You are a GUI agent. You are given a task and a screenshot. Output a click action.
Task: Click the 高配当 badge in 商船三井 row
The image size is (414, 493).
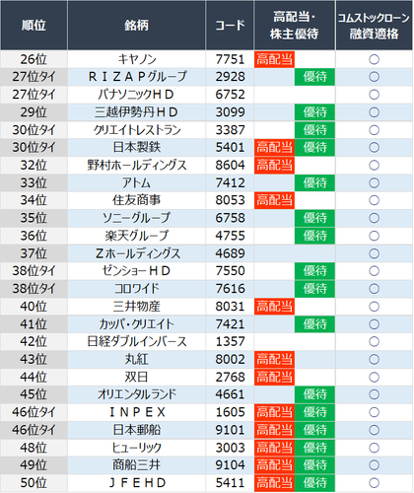[x=274, y=465]
